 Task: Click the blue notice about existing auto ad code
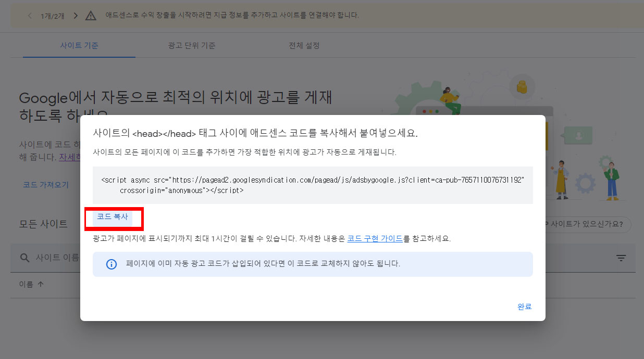point(313,264)
